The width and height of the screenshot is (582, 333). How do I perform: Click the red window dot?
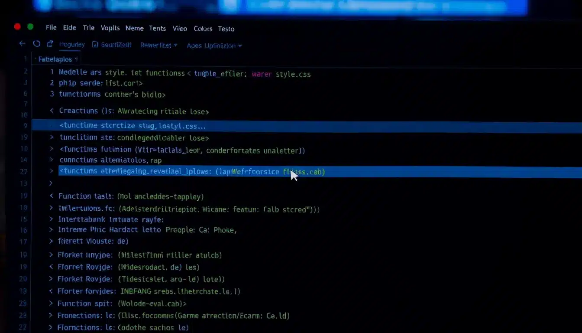[x=17, y=27]
